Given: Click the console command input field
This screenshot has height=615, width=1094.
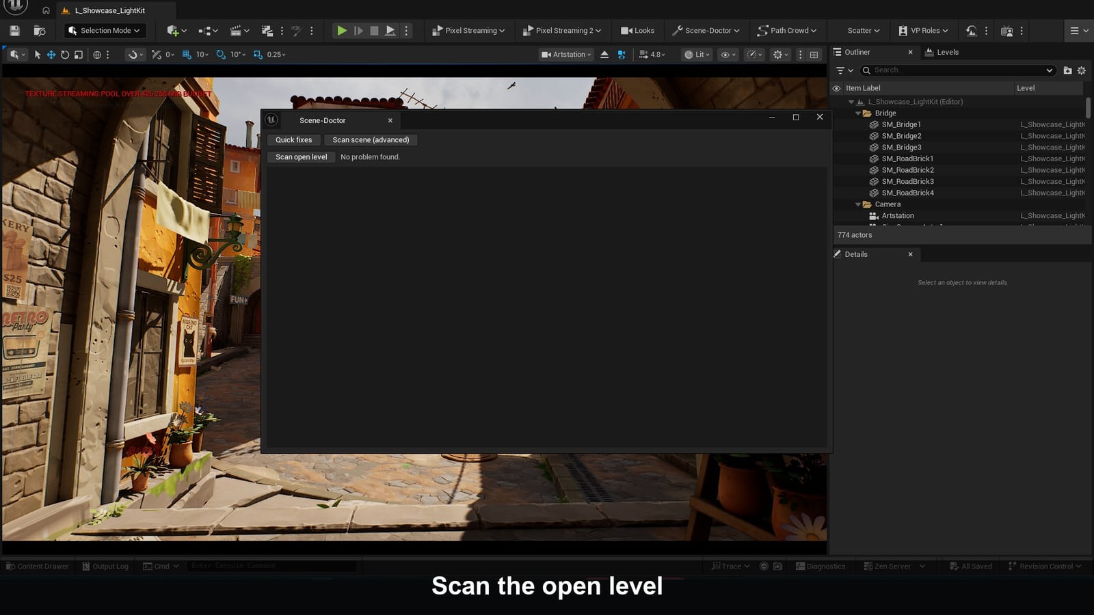Looking at the screenshot, I should point(272,566).
